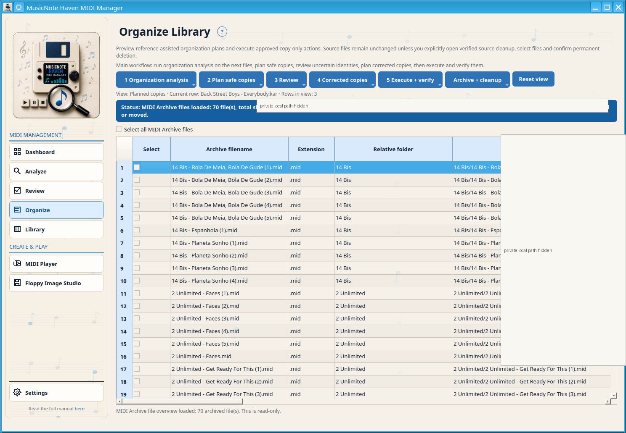626x433 pixels.
Task: Check the box for row 1 Bola De Meia (1)
Action: click(137, 167)
